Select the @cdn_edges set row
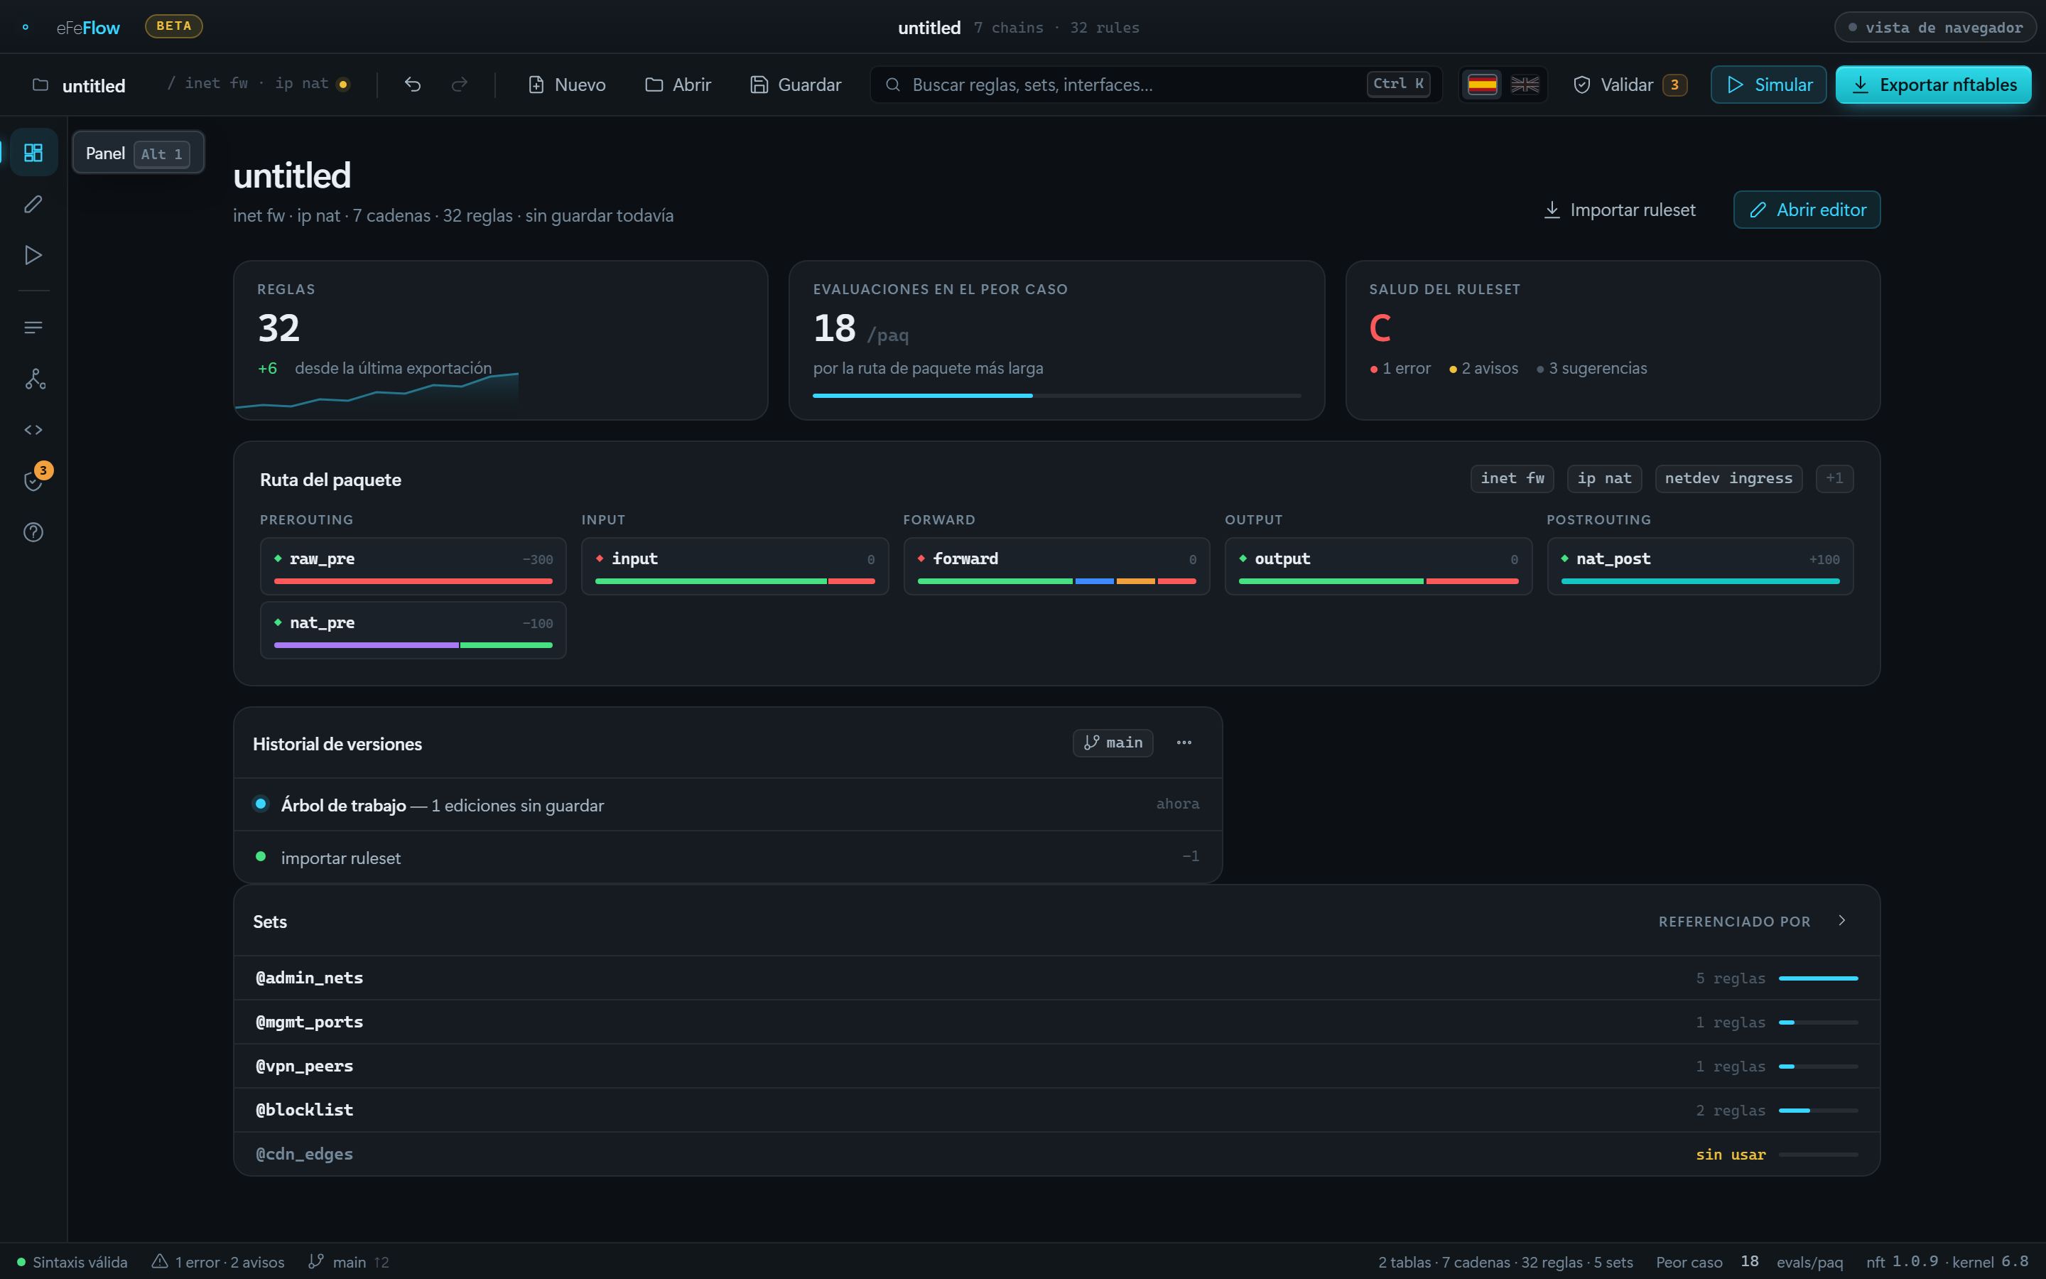The image size is (2046, 1279). tap(1057, 1154)
